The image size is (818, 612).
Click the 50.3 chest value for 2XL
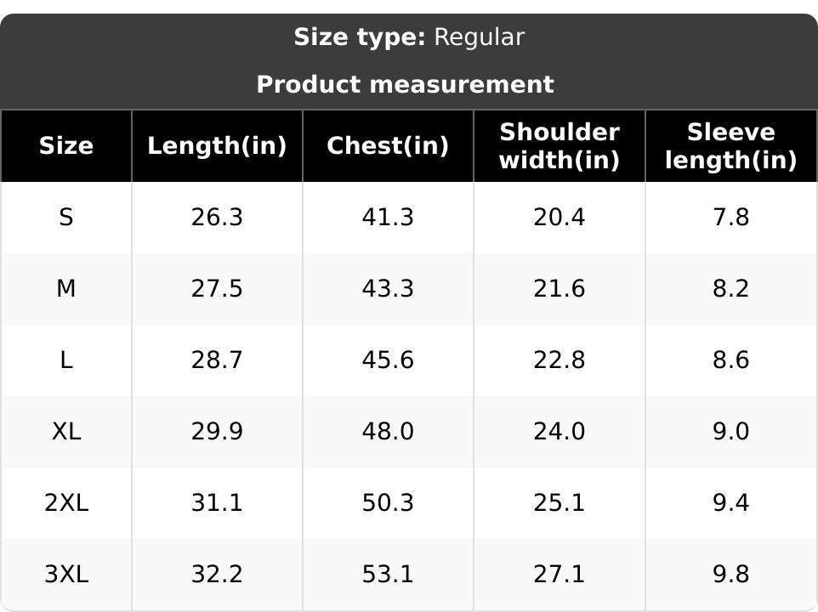pyautogui.click(x=388, y=502)
